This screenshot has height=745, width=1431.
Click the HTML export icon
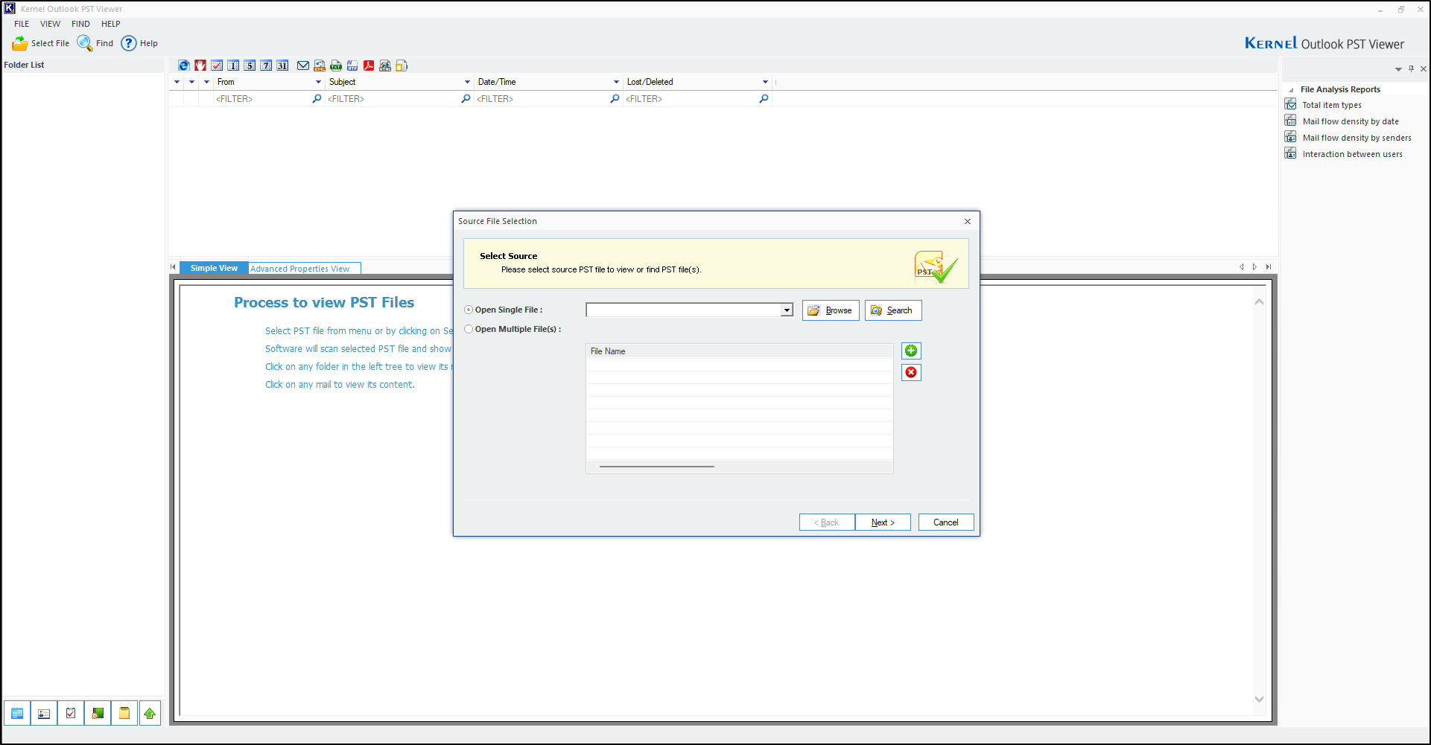tap(385, 65)
